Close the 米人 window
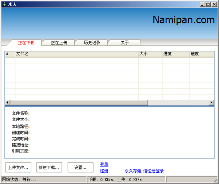Image resolution: width=219 pixels, height=184 pixels. tap(214, 4)
